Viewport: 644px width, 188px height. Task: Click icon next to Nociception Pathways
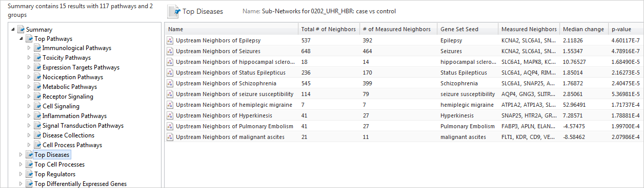point(37,77)
